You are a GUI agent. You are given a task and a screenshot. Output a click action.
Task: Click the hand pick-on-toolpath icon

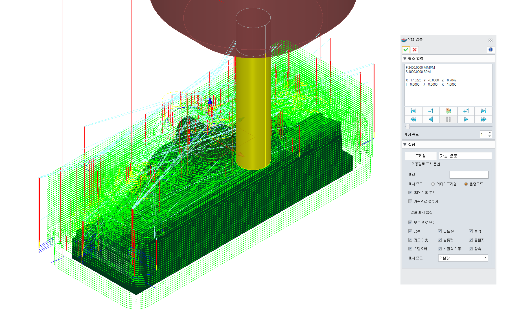[448, 111]
